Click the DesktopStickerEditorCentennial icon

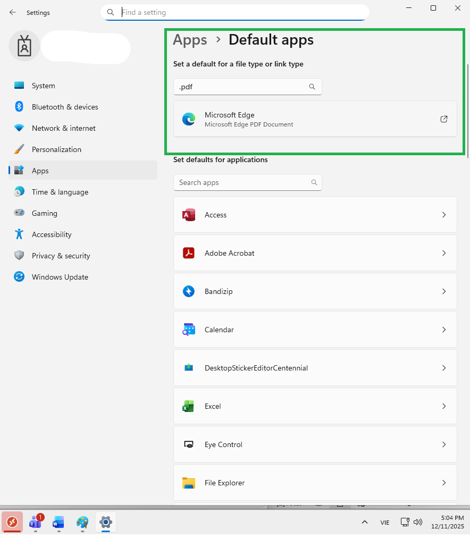coord(189,368)
